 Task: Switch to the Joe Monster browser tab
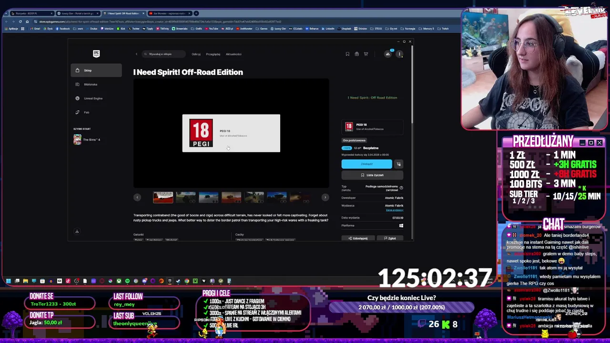[x=169, y=13]
